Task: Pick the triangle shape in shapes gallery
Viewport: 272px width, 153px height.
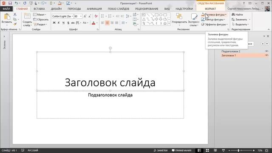Action: pyautogui.click(x=144, y=19)
